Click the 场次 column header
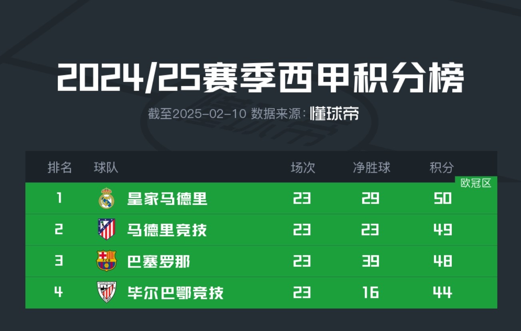 (303, 168)
